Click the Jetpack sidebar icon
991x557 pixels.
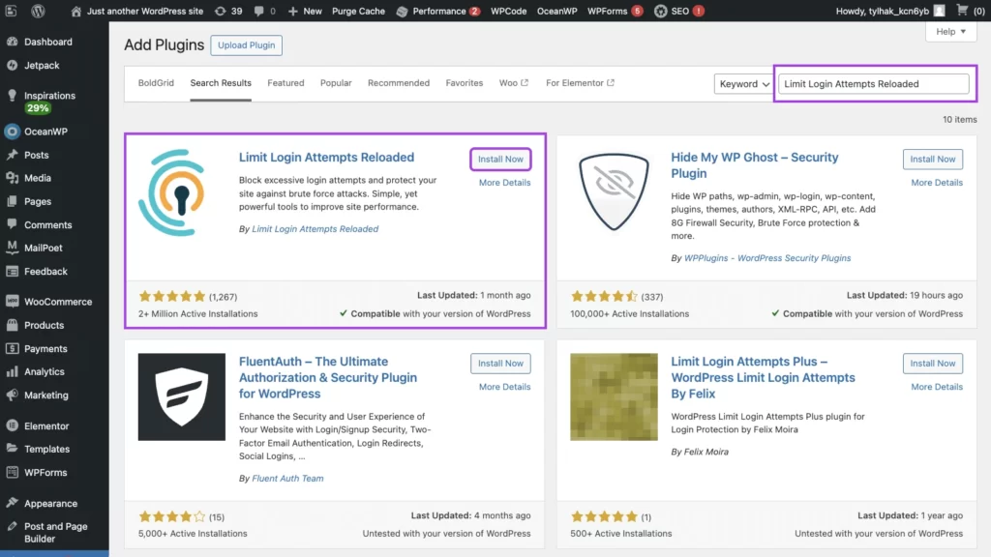pyautogui.click(x=12, y=65)
